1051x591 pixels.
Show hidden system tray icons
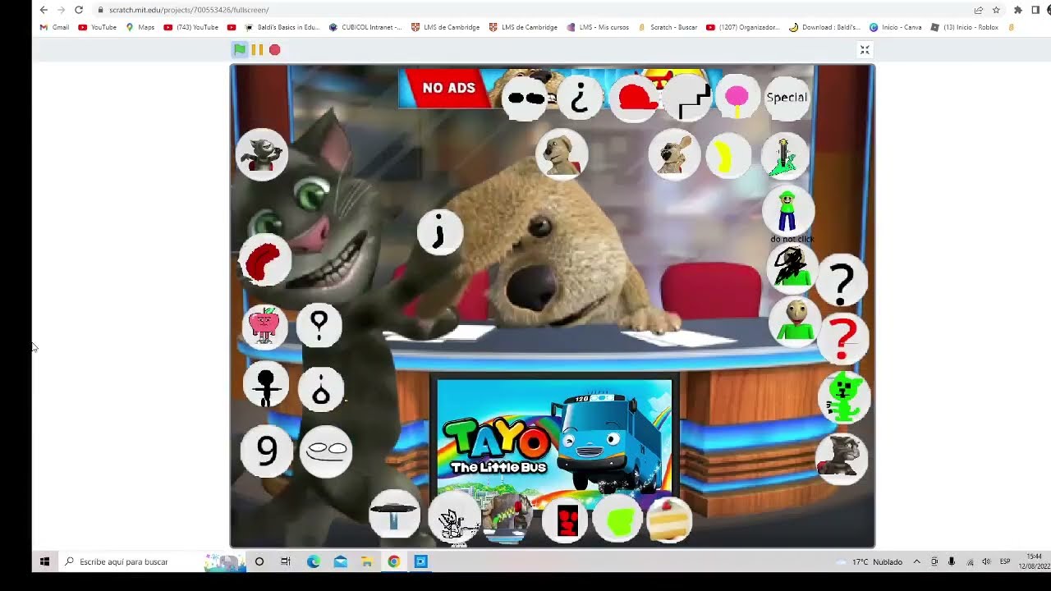pos(916,561)
